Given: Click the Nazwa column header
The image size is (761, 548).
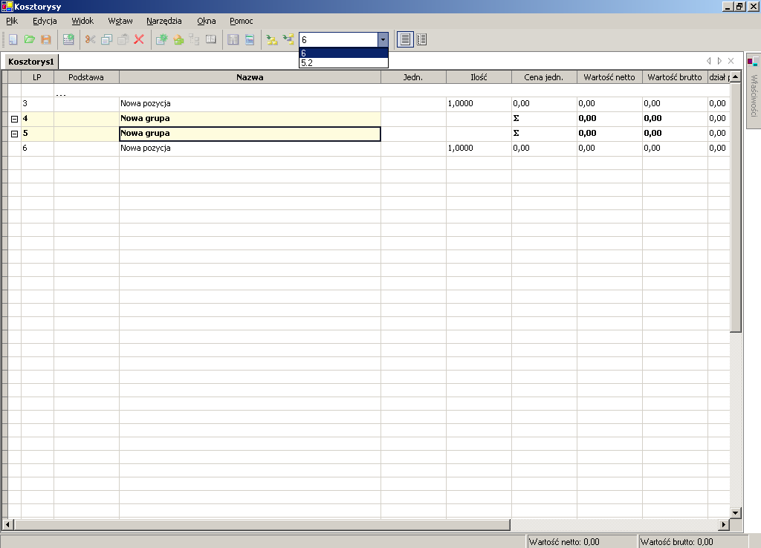Looking at the screenshot, I should [x=250, y=77].
